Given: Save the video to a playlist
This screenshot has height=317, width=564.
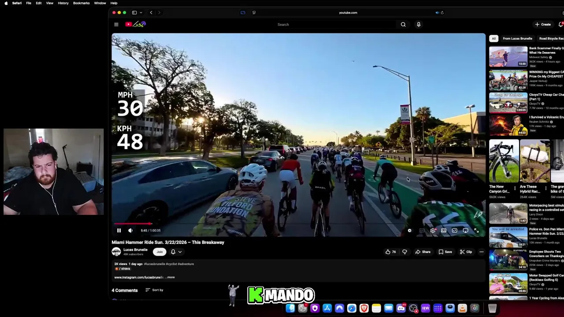Looking at the screenshot, I should coord(445,252).
